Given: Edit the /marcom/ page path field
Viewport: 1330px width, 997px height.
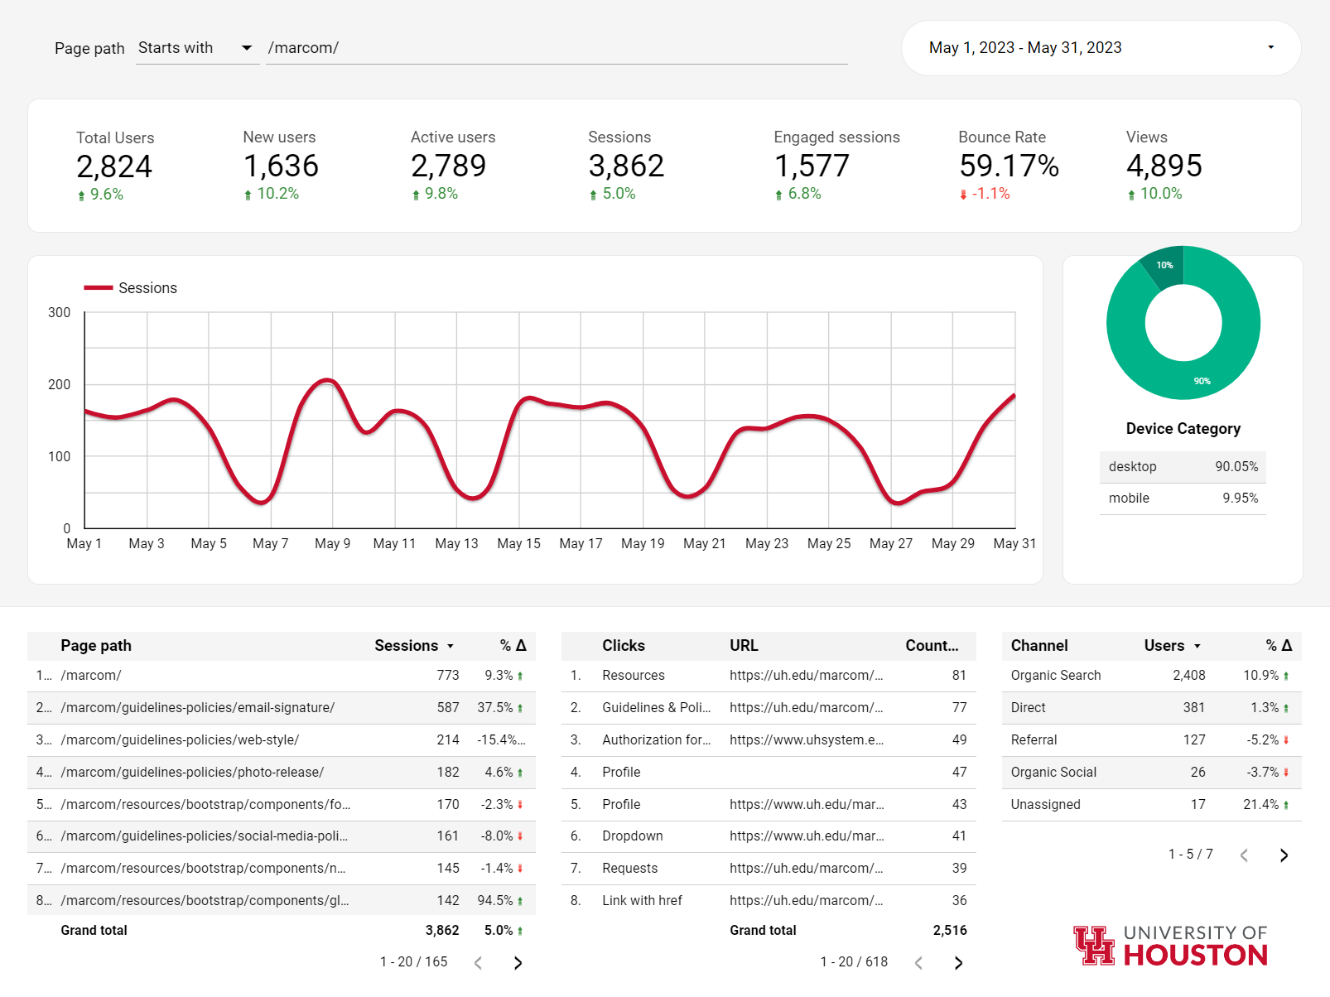Looking at the screenshot, I should [x=557, y=48].
